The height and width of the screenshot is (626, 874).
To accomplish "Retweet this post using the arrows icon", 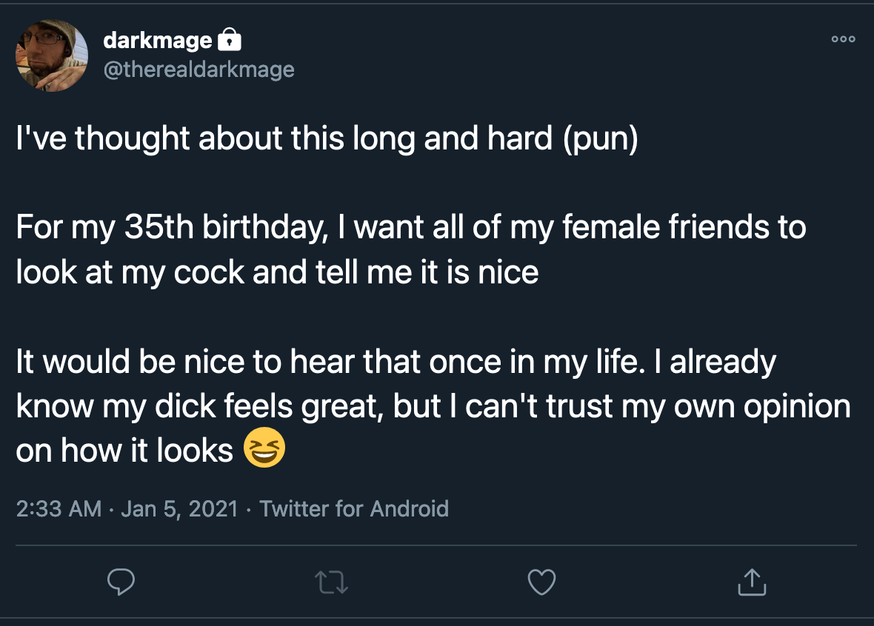I will click(x=331, y=582).
